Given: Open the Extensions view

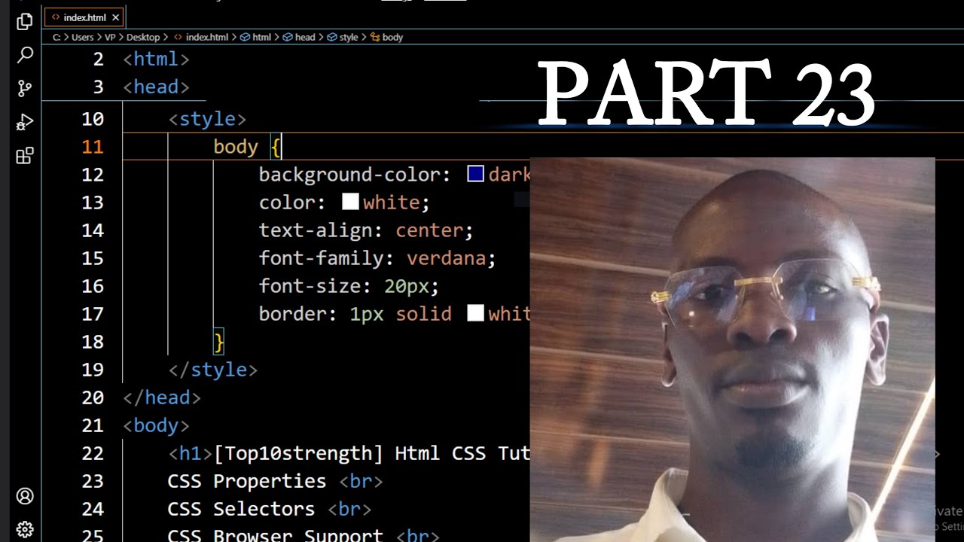Looking at the screenshot, I should tap(25, 156).
